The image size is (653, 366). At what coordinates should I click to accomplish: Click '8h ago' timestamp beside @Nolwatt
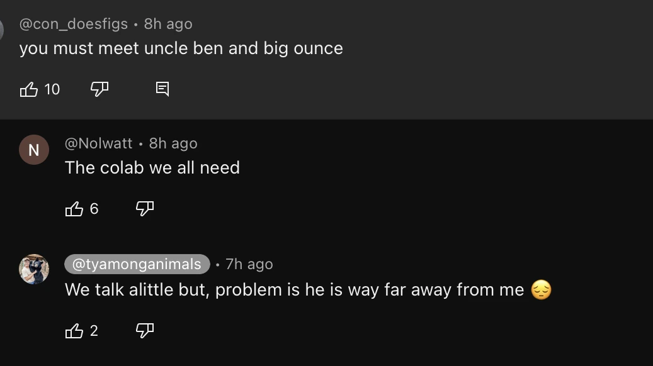pos(173,143)
